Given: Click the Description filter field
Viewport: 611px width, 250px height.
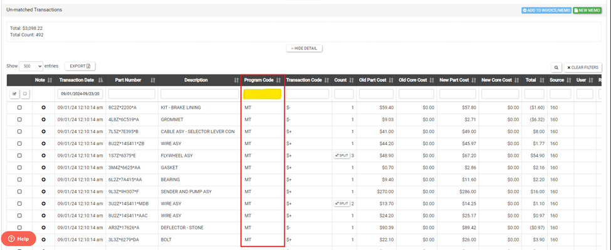Looking at the screenshot, I should (199, 94).
